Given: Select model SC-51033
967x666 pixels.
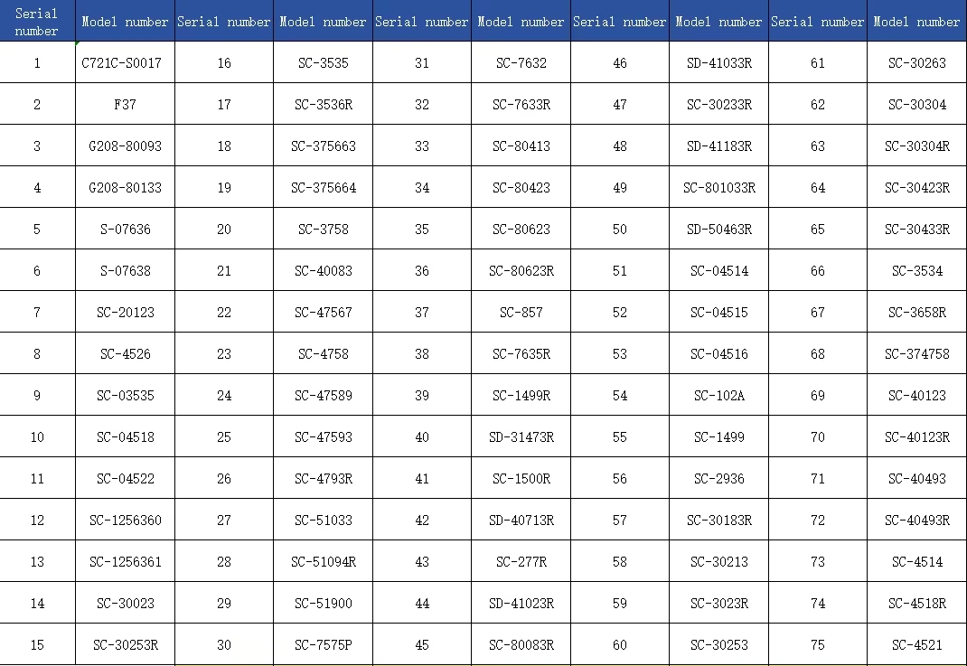Looking at the screenshot, I should tap(324, 520).
